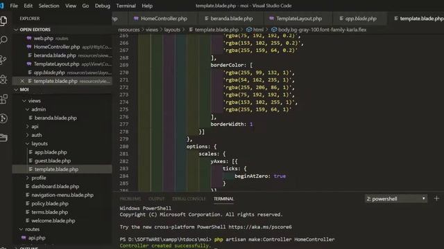Open terms.blade.php in file tree
The image size is (444, 249).
click(62, 212)
